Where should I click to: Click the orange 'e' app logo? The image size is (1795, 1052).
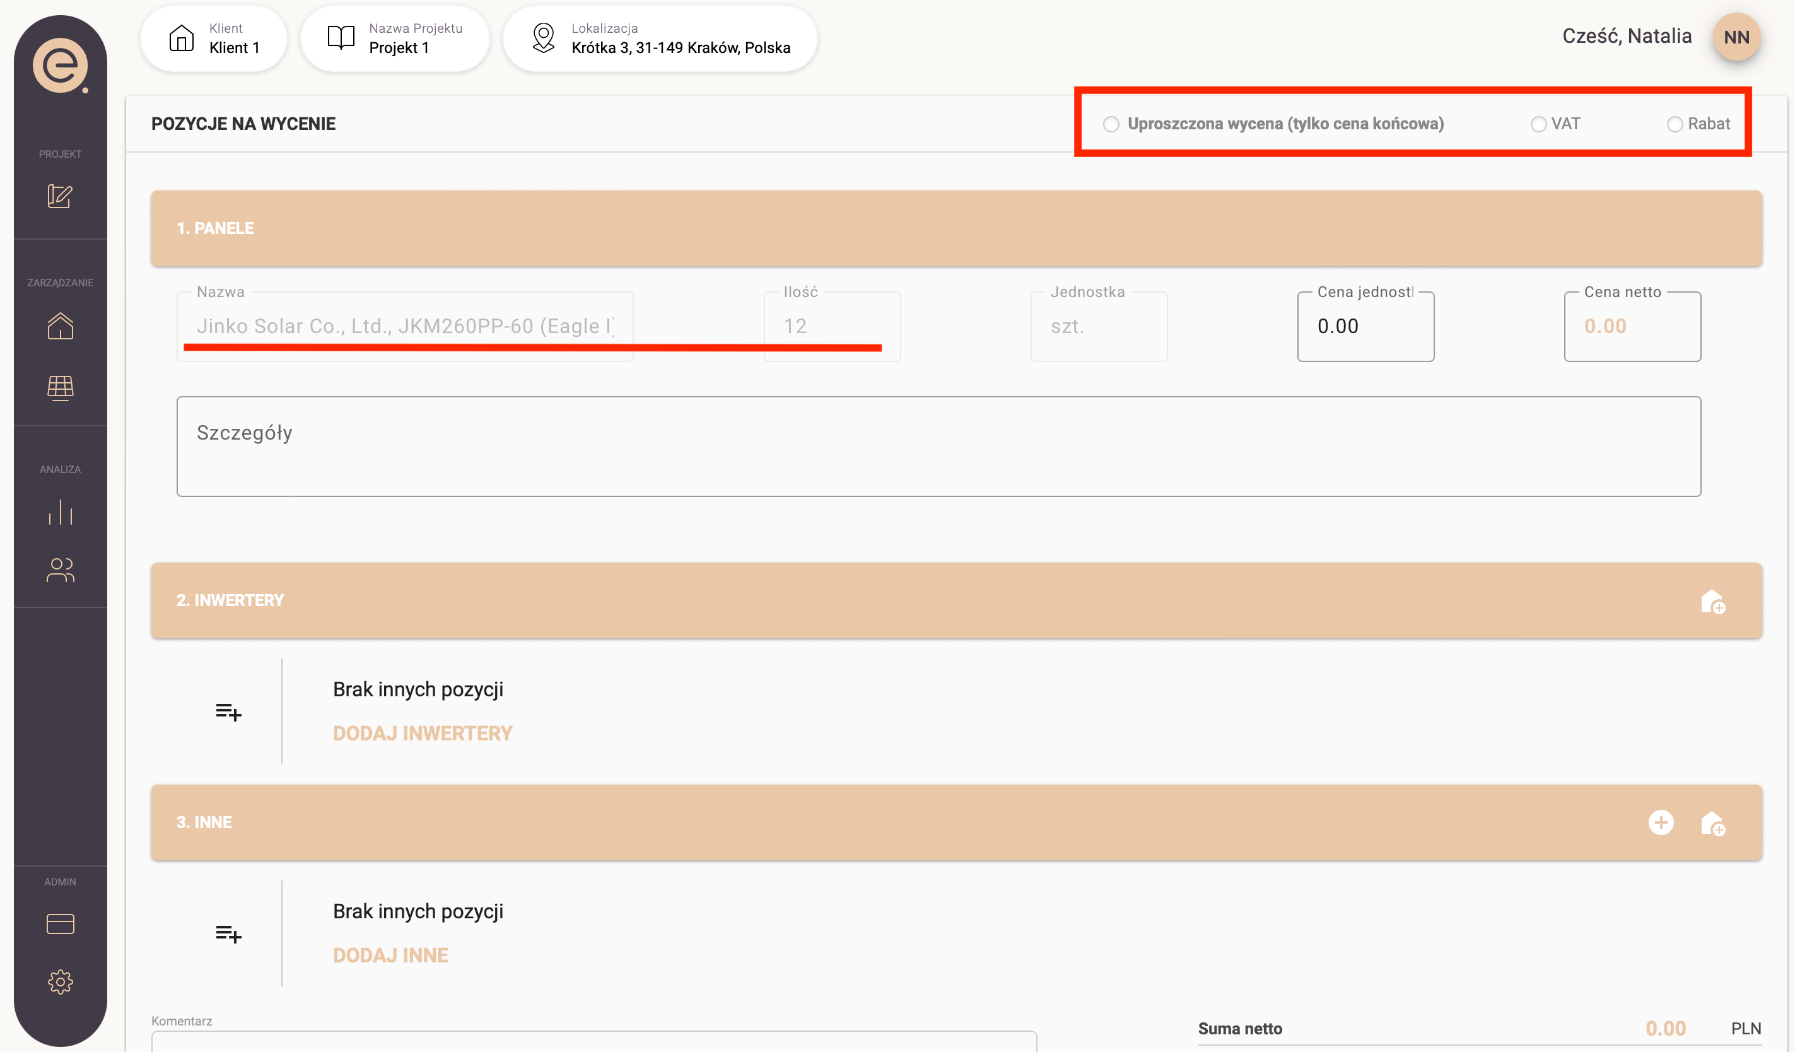(61, 66)
